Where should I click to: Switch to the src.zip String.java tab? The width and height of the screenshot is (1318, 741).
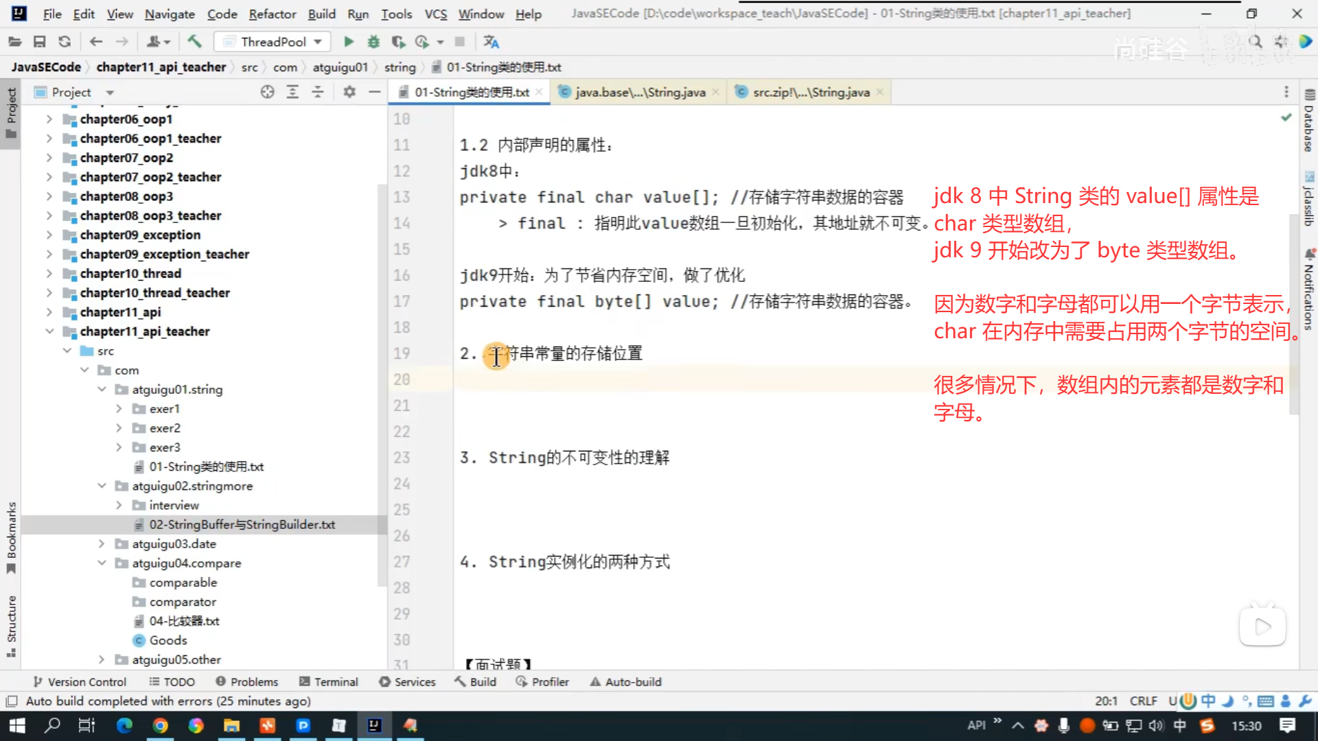coord(810,92)
